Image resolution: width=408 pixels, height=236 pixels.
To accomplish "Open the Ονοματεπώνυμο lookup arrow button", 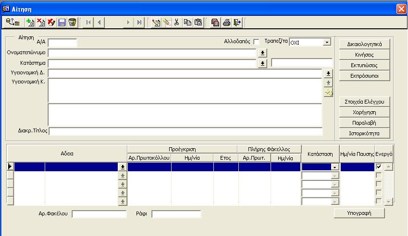I will (x=262, y=53).
